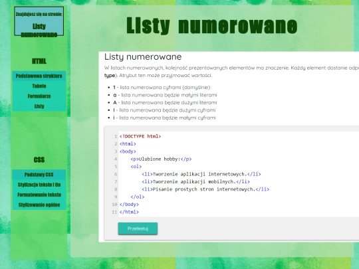Click the Przetestuj button
Viewport: 359px width, 269px height.
coord(138,228)
